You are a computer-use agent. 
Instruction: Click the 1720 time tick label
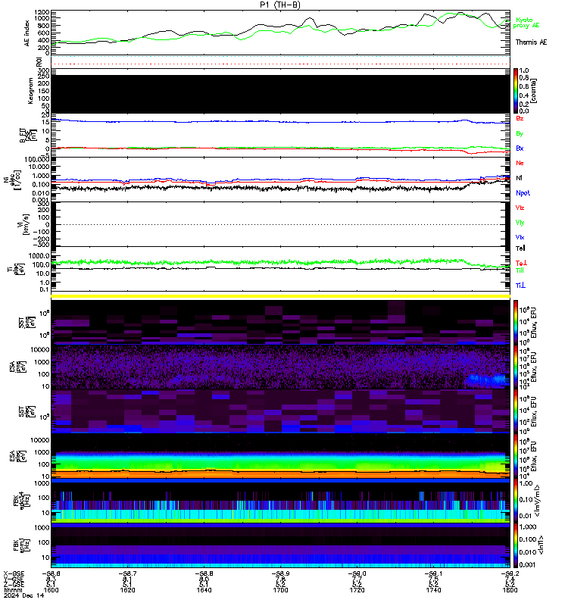pos(357,590)
